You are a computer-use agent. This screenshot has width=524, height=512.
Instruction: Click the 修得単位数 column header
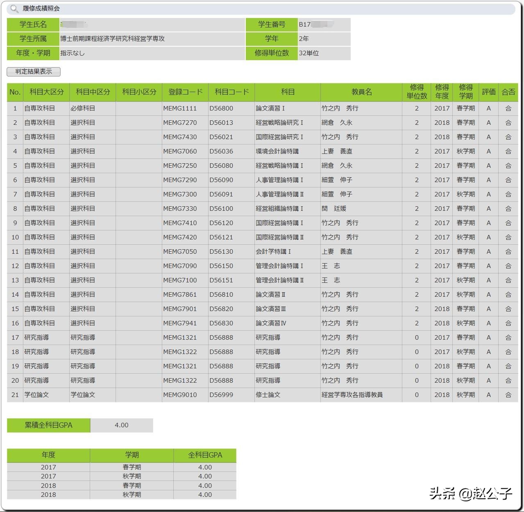coord(417,92)
